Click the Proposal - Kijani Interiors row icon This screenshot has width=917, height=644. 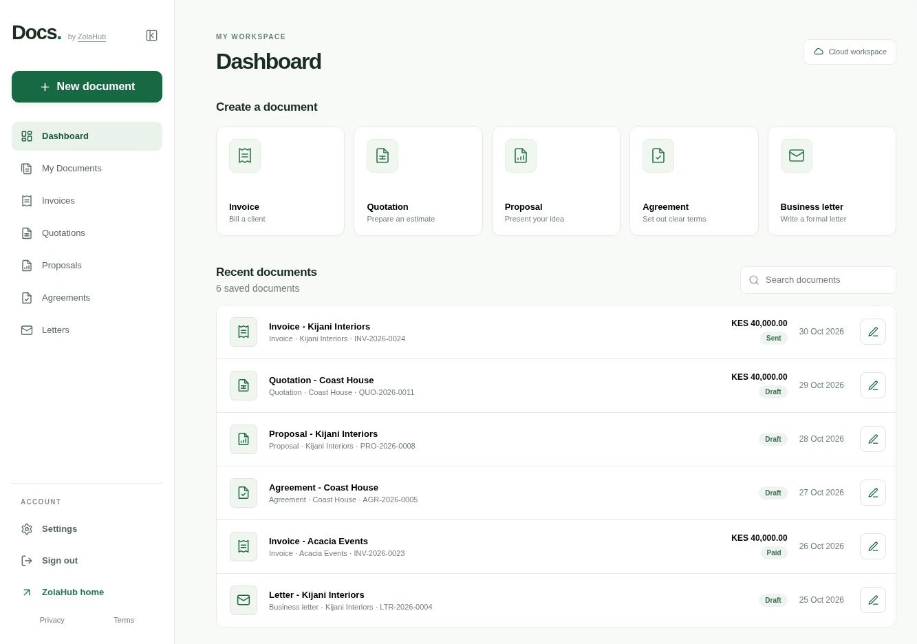(x=244, y=439)
